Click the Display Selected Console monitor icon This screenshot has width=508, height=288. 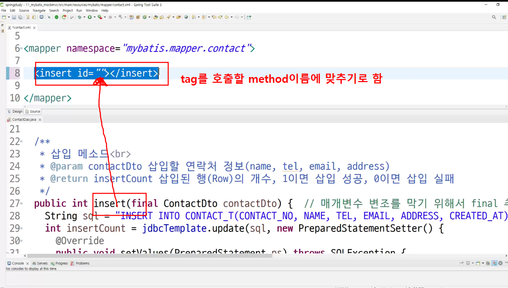(468, 263)
